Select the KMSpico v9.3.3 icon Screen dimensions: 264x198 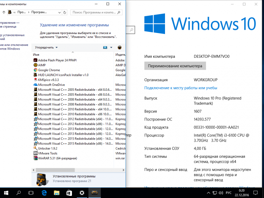35,80
